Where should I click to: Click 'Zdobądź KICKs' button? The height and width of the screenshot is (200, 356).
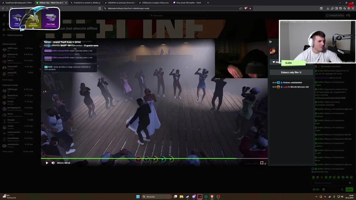tap(335, 16)
